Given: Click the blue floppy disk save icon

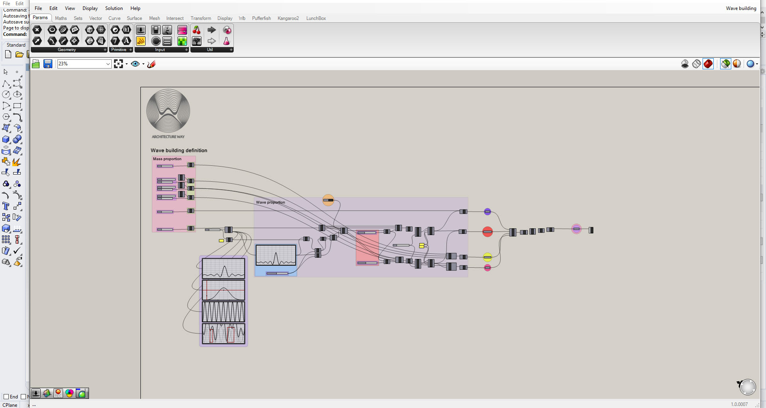Looking at the screenshot, I should tap(48, 64).
